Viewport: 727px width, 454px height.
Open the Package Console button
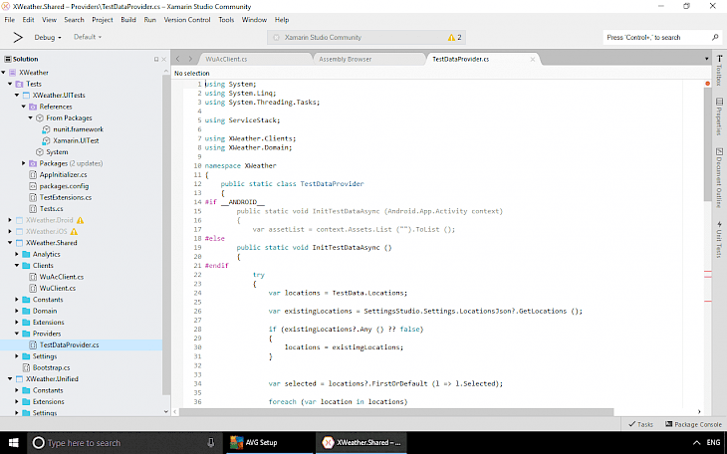pyautogui.click(x=693, y=424)
